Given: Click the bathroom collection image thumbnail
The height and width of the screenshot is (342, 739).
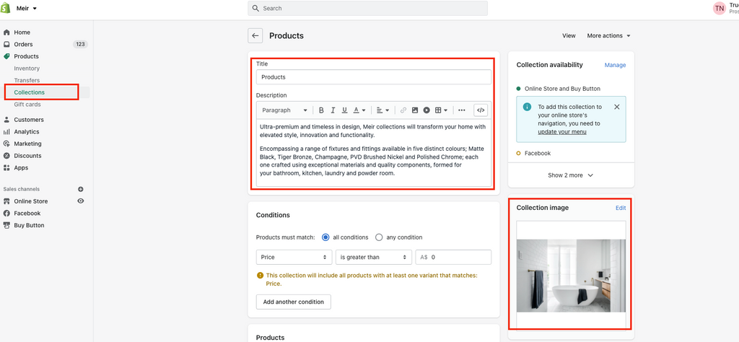Looking at the screenshot, I should [x=571, y=276].
